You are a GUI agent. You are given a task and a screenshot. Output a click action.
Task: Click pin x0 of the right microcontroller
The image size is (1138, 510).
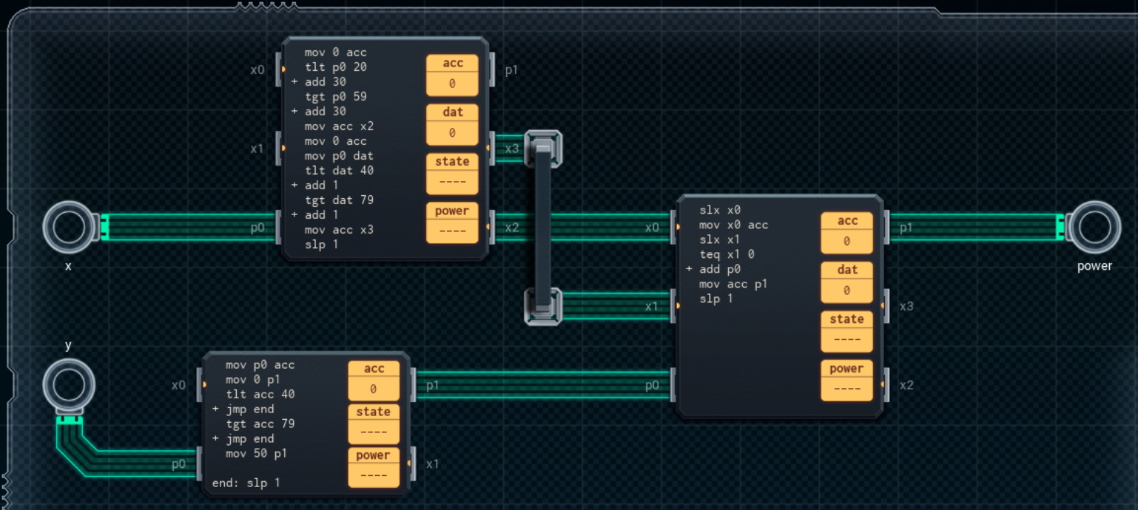click(674, 227)
